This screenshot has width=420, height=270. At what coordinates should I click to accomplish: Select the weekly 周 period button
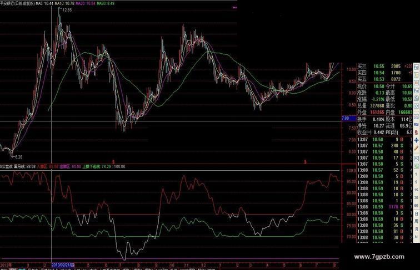416,221
